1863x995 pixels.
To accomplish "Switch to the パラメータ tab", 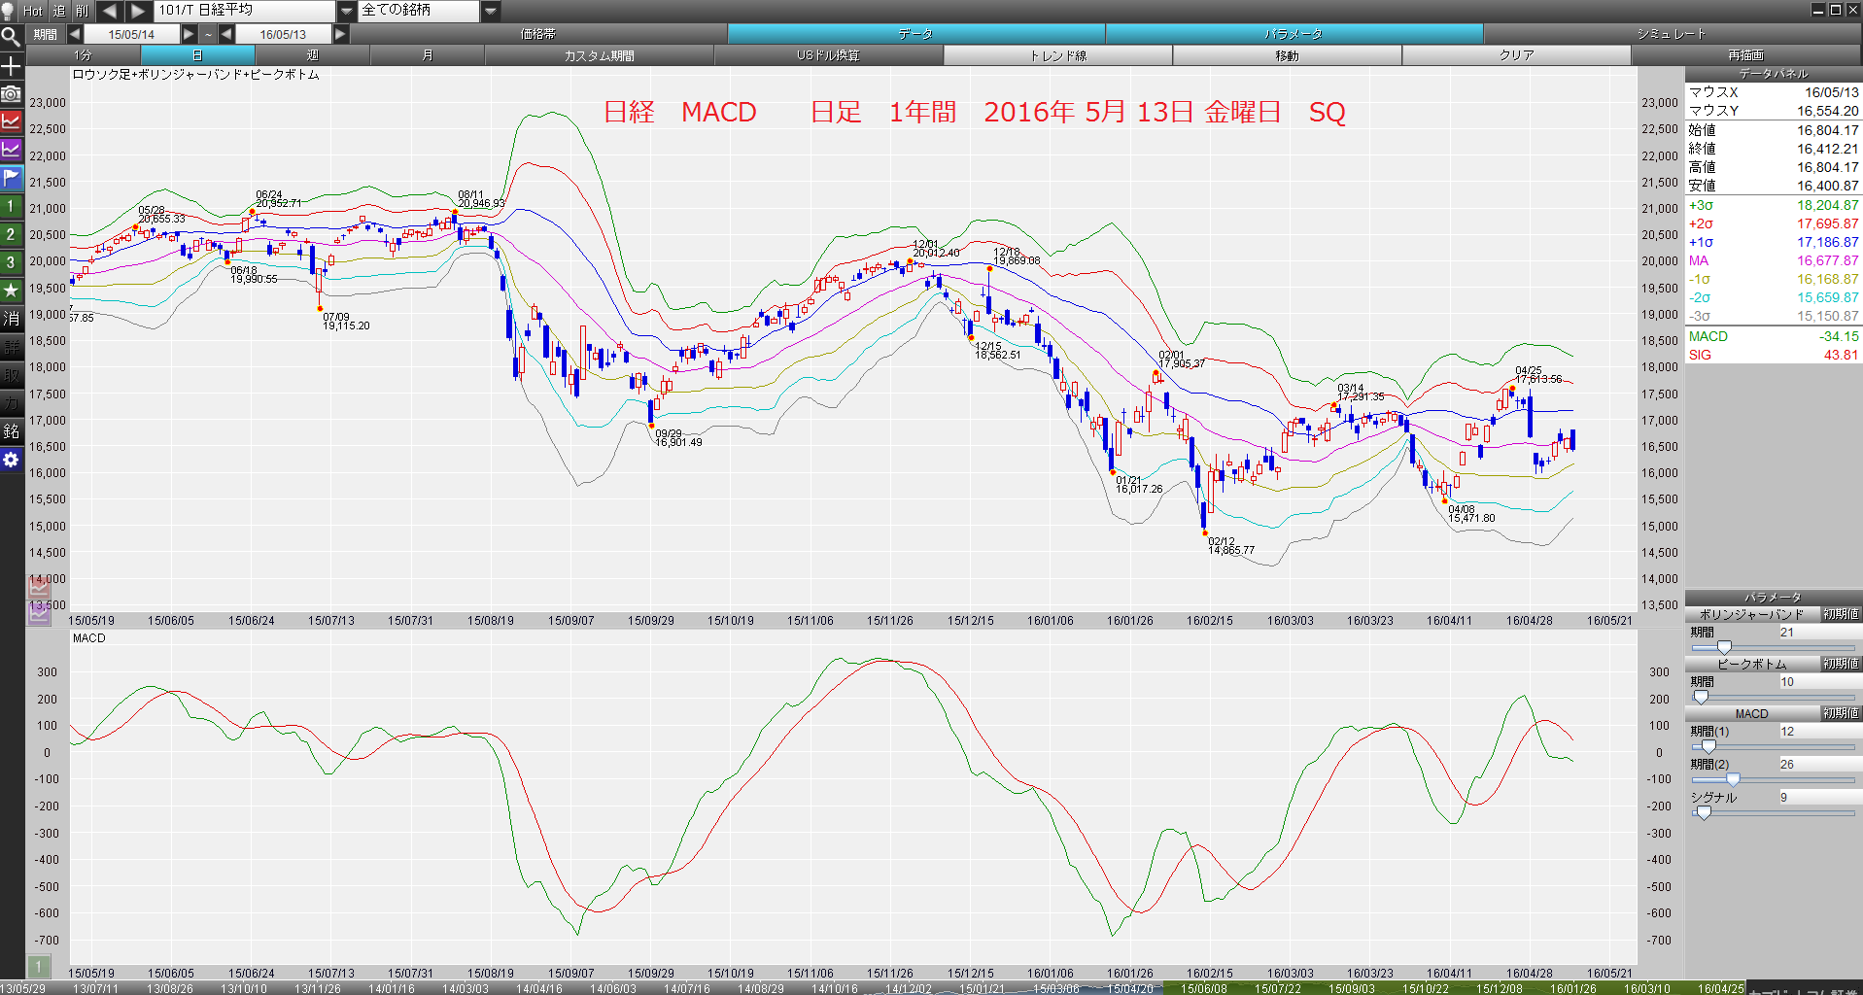I will [1294, 34].
